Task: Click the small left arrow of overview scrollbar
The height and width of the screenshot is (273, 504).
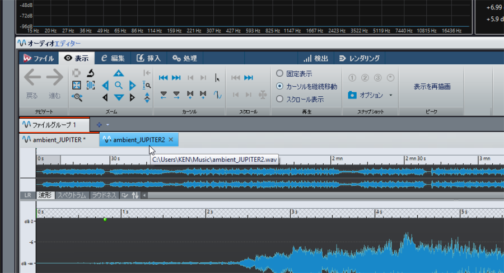Action: [144, 195]
